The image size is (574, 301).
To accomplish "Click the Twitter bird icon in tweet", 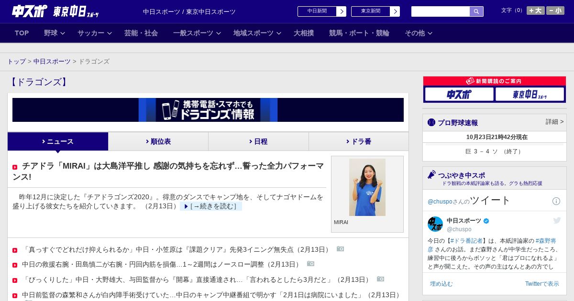I will [x=557, y=220].
